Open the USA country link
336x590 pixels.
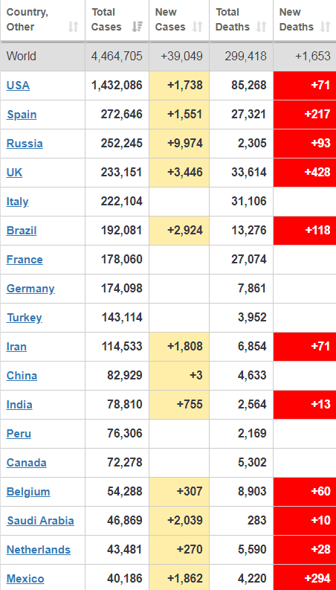point(18,86)
